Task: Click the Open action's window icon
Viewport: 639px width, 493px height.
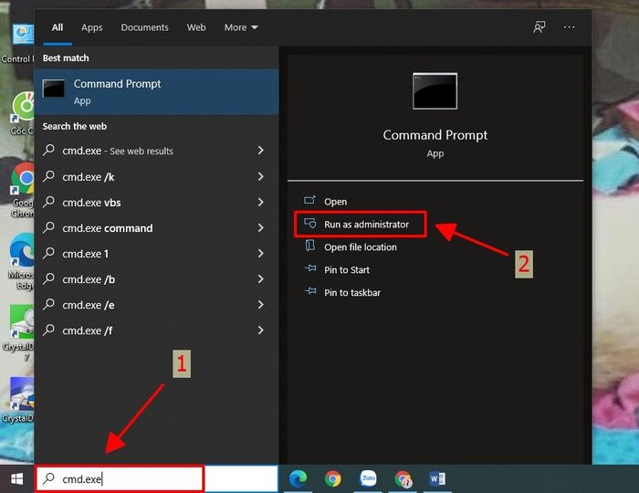Action: [x=309, y=200]
